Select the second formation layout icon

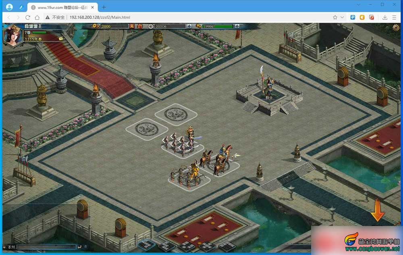tap(166, 246)
